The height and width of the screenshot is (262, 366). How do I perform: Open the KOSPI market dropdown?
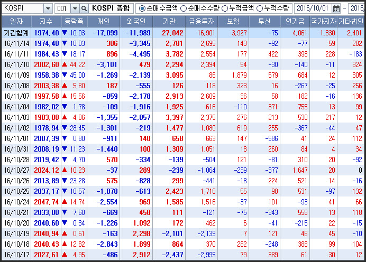pos(48,8)
